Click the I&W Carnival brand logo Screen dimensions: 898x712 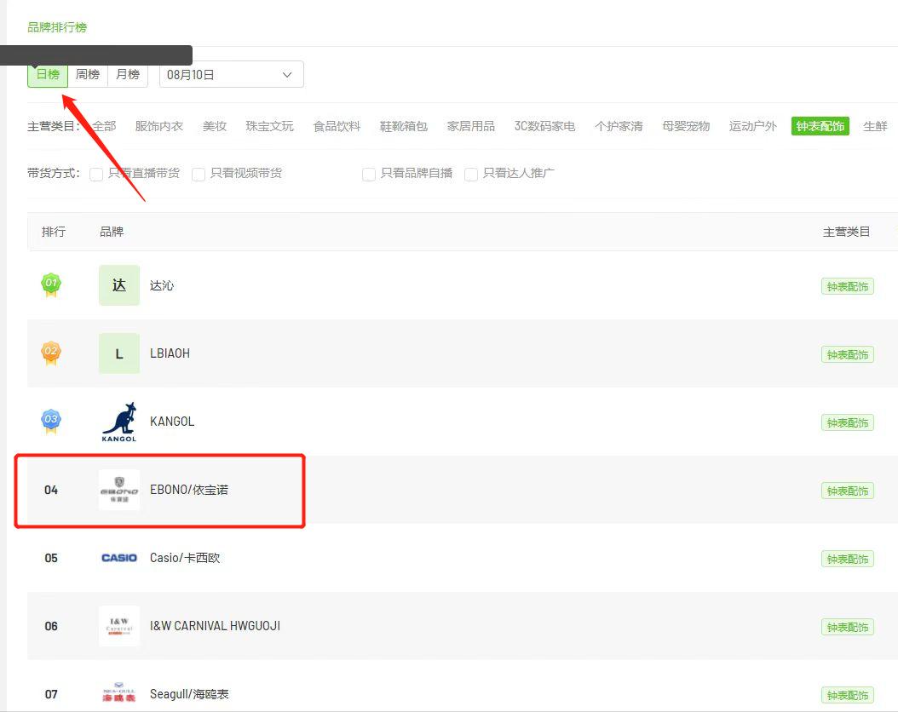(x=119, y=626)
